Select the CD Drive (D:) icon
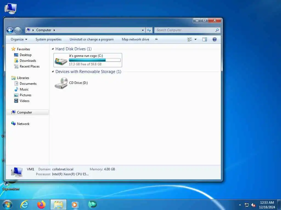The height and width of the screenshot is (210, 281). 61,83
